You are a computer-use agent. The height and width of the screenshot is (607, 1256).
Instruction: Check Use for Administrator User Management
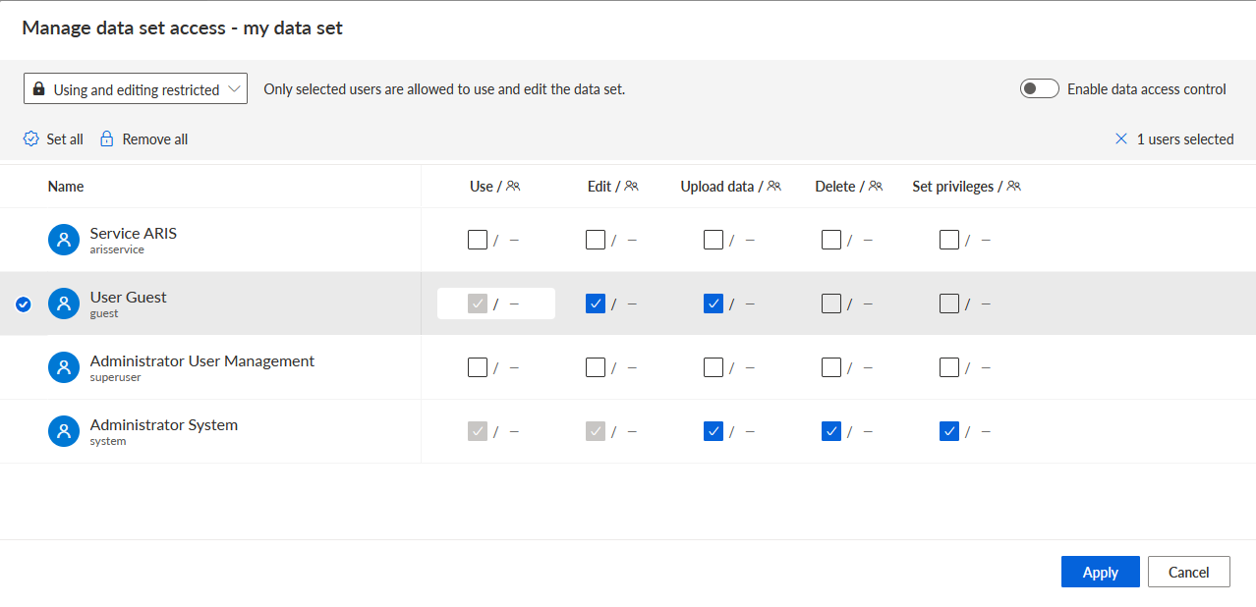click(478, 367)
